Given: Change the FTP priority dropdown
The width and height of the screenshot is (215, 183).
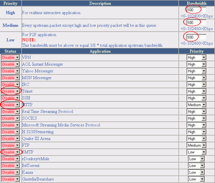Looking at the screenshot, I should pyautogui.click(x=196, y=146).
